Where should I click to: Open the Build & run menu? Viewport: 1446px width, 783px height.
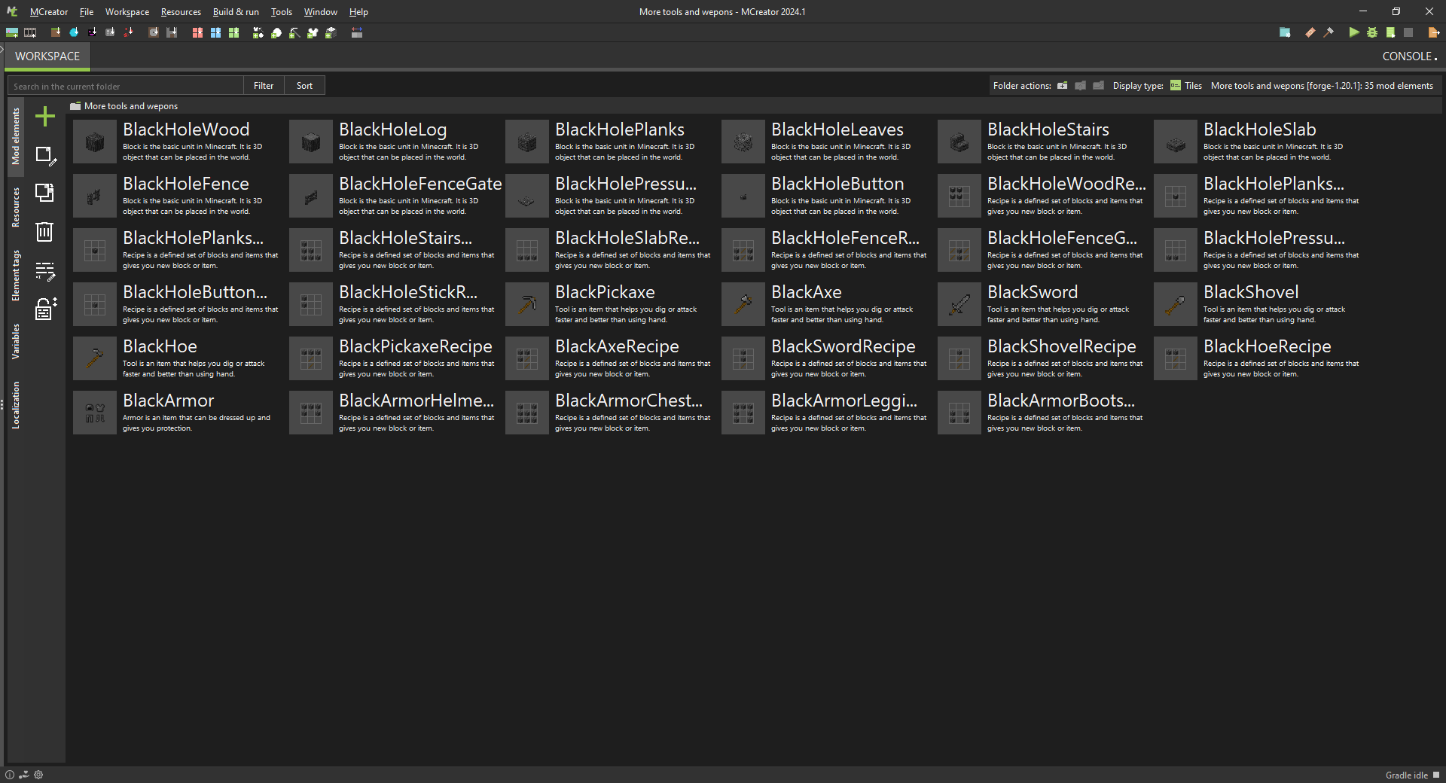click(x=235, y=11)
